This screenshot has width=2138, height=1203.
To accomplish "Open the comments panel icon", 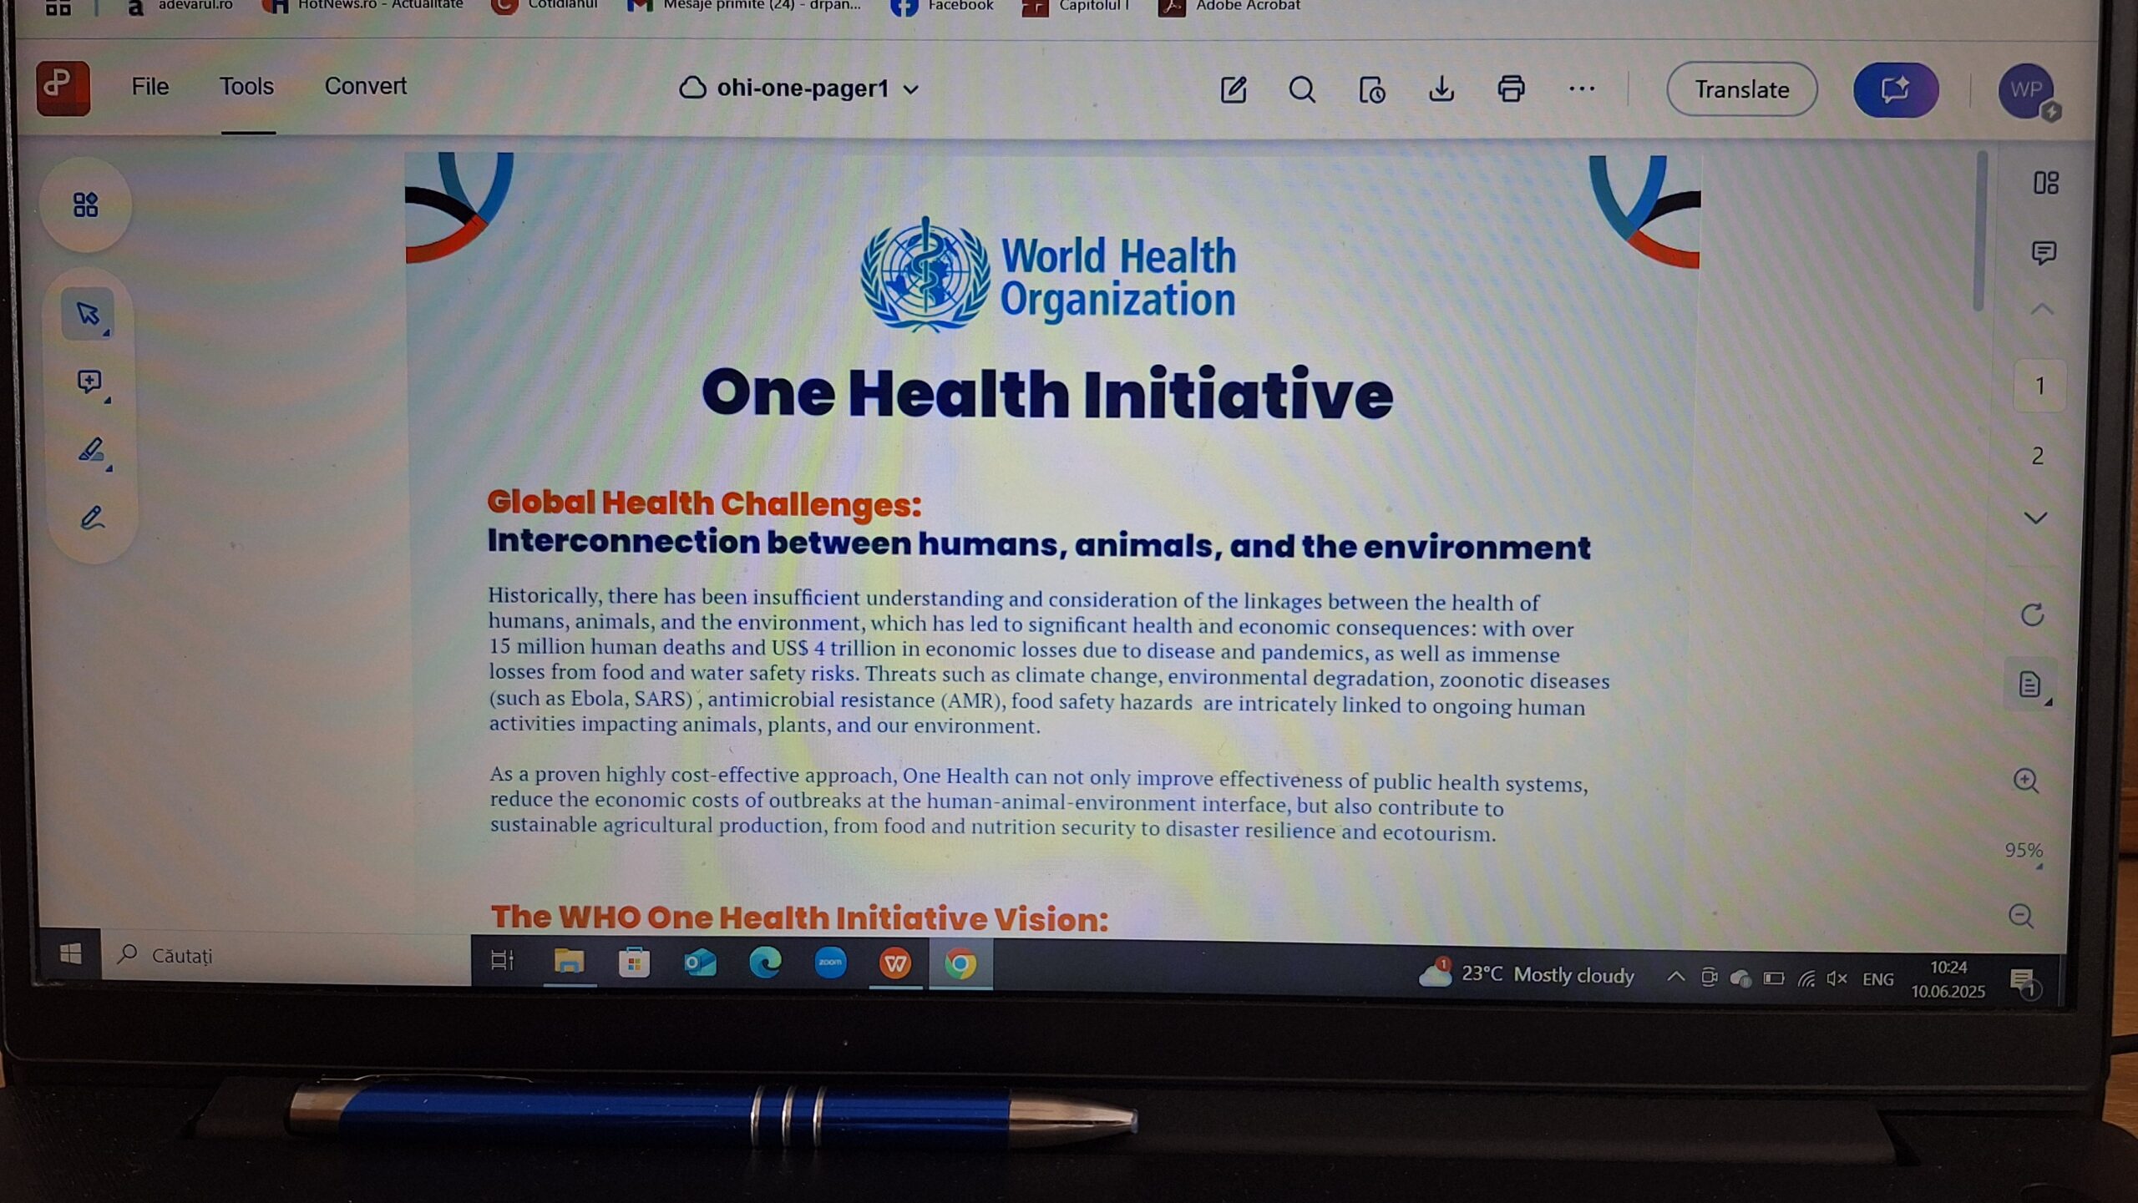I will click(2043, 252).
